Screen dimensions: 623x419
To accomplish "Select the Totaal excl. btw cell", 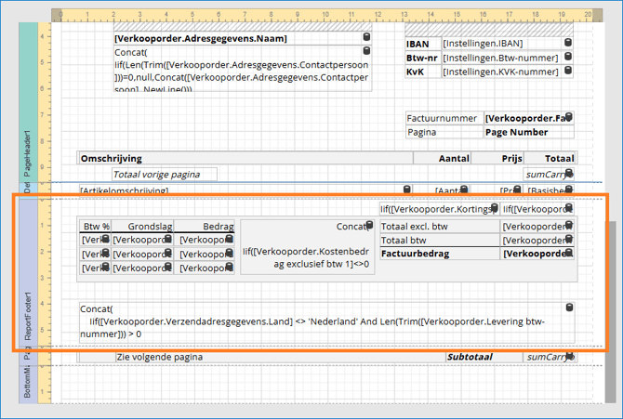I will click(439, 226).
